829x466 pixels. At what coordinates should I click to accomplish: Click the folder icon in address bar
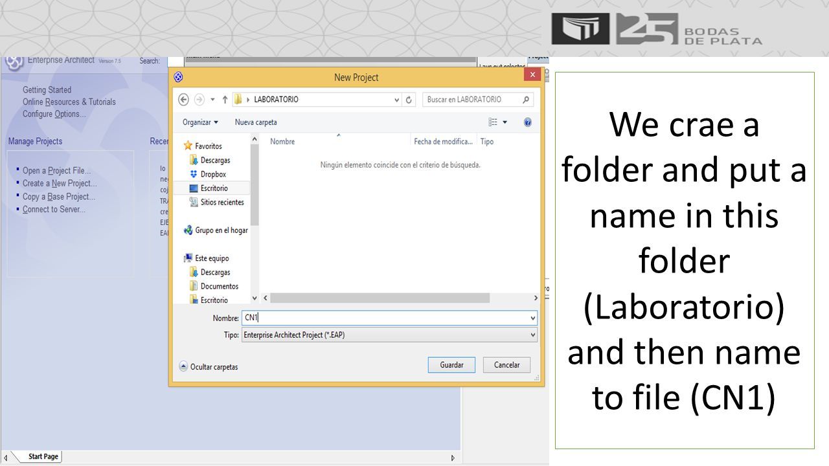(238, 100)
